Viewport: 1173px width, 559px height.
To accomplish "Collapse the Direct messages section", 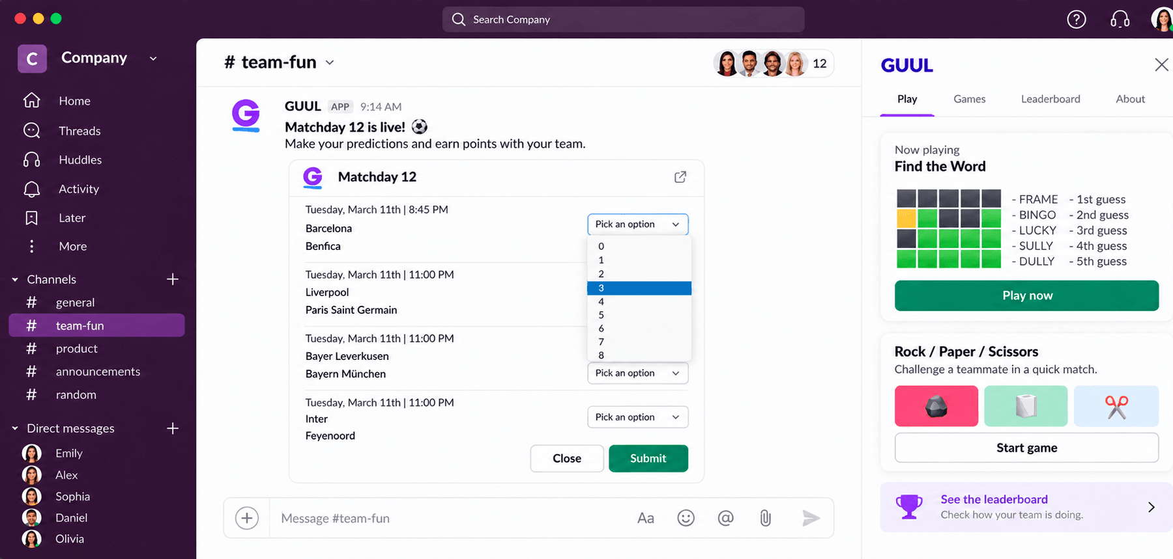I will [15, 428].
